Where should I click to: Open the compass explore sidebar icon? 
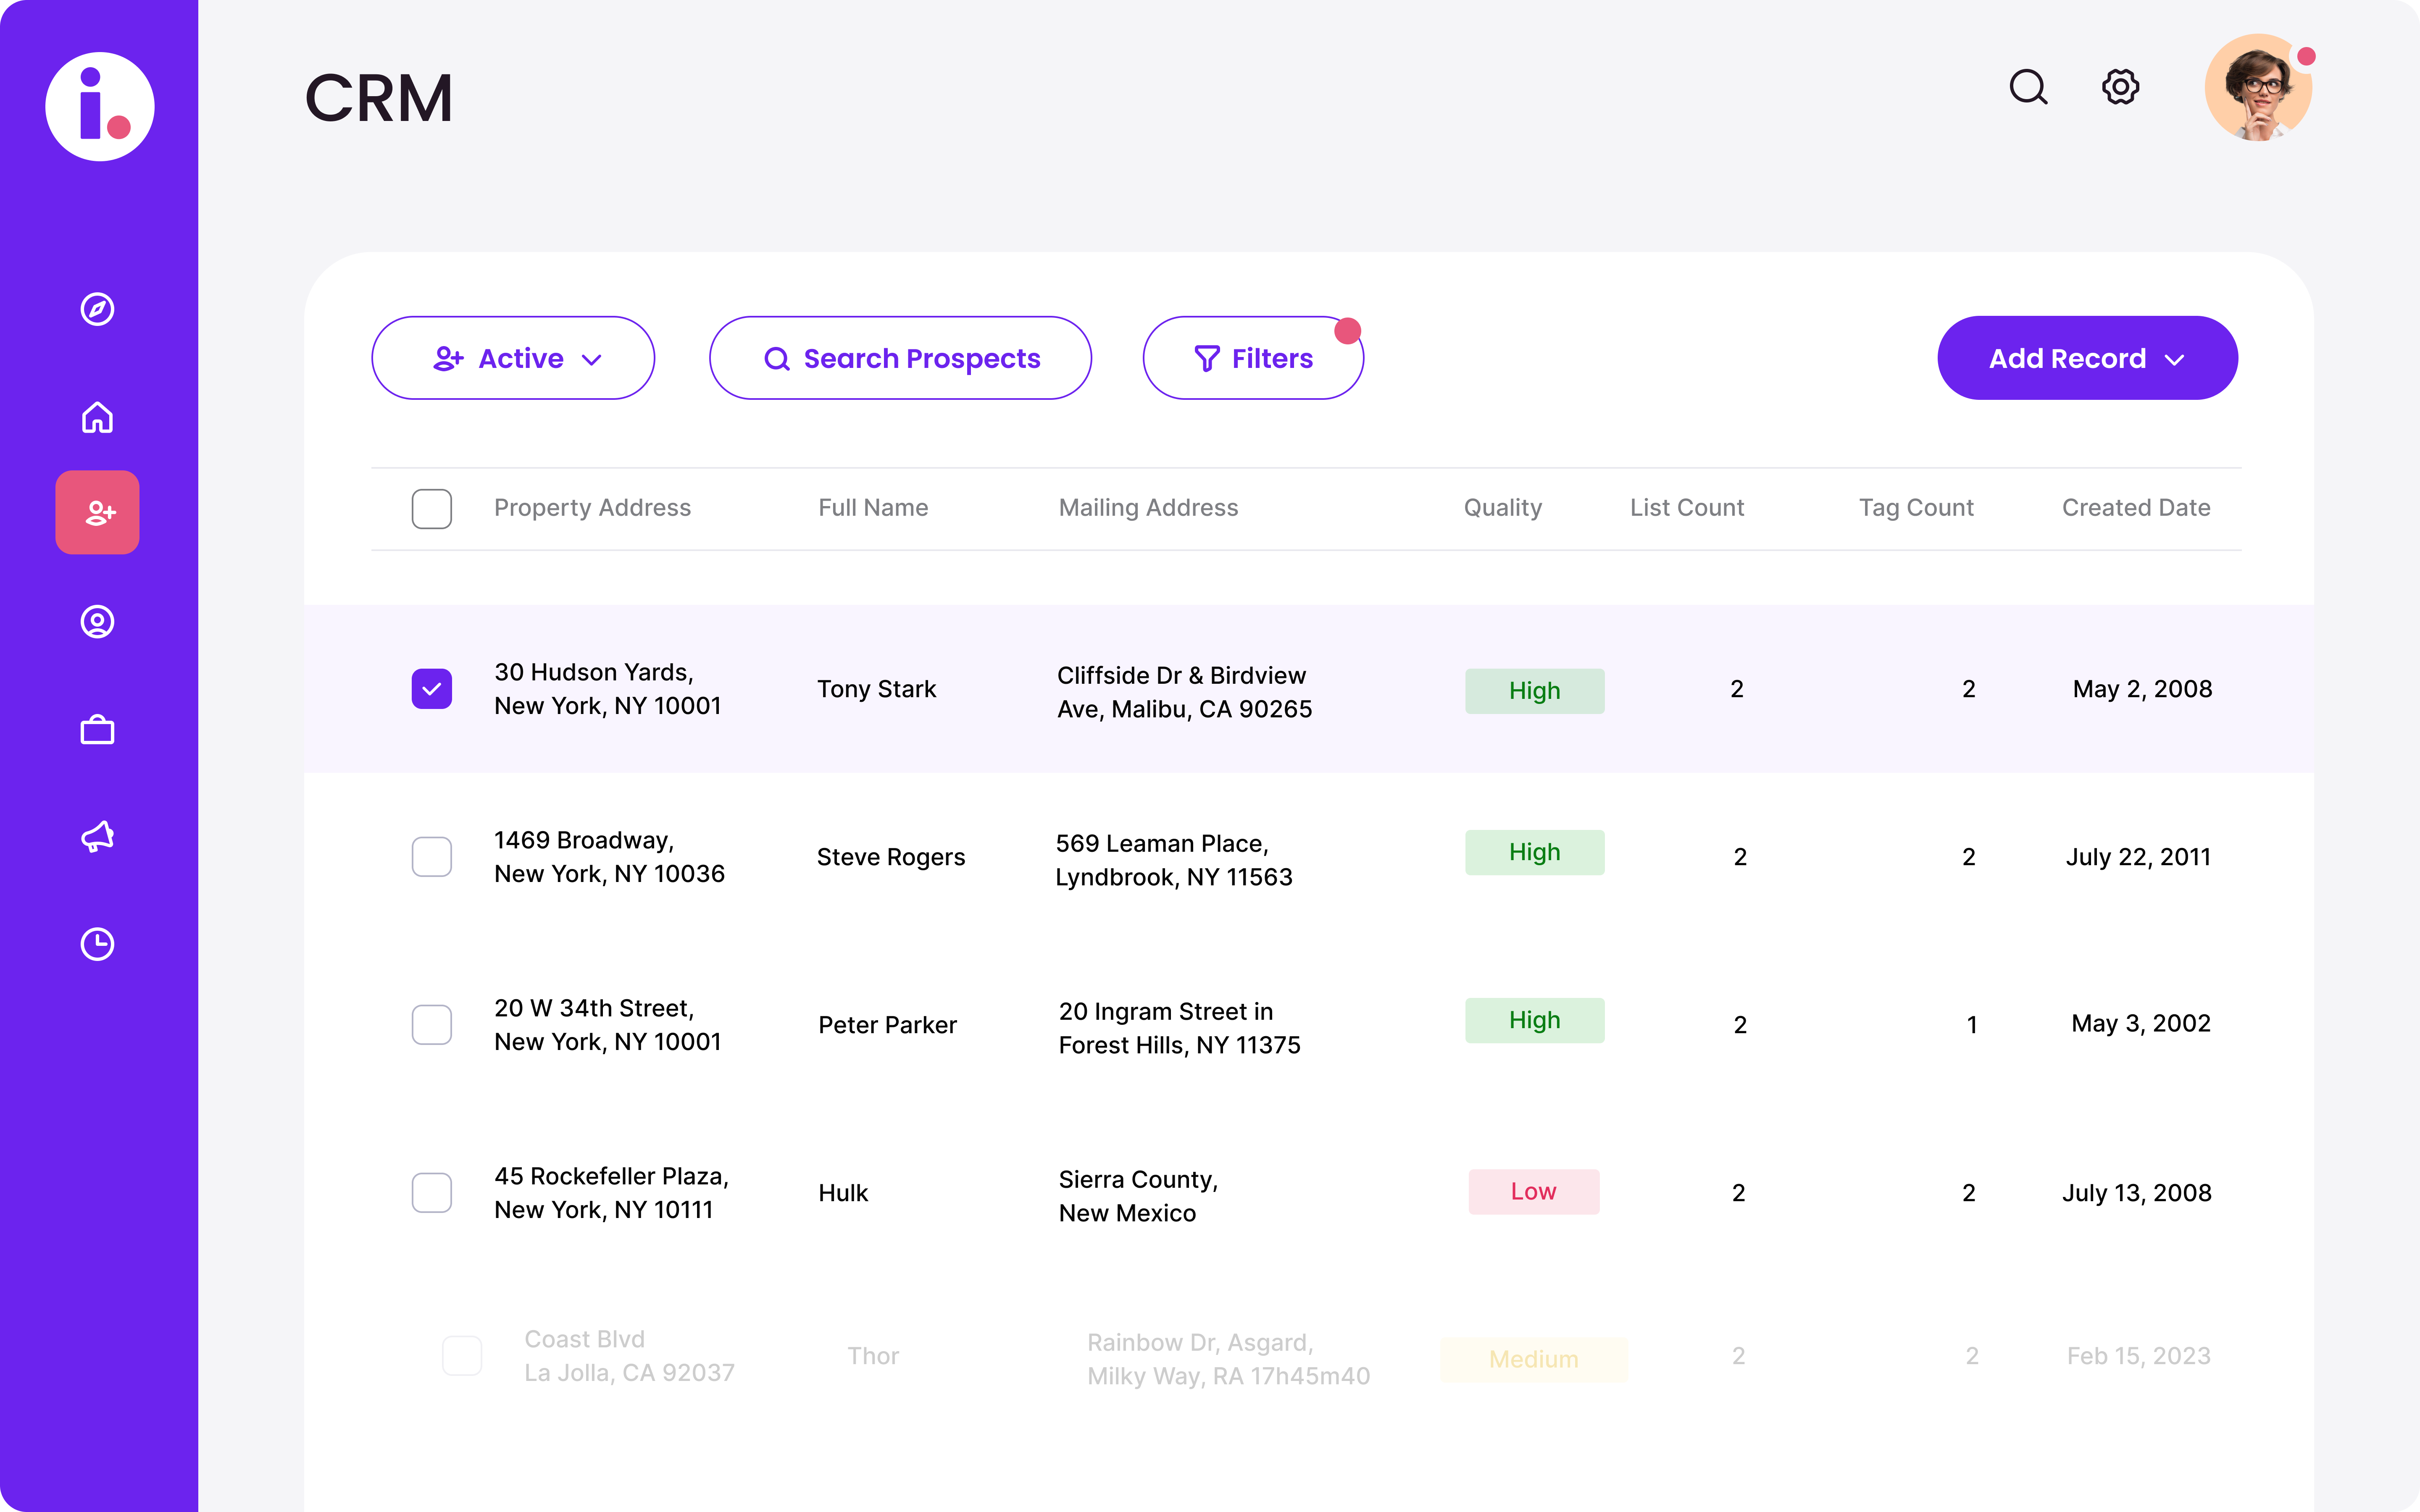coord(97,309)
